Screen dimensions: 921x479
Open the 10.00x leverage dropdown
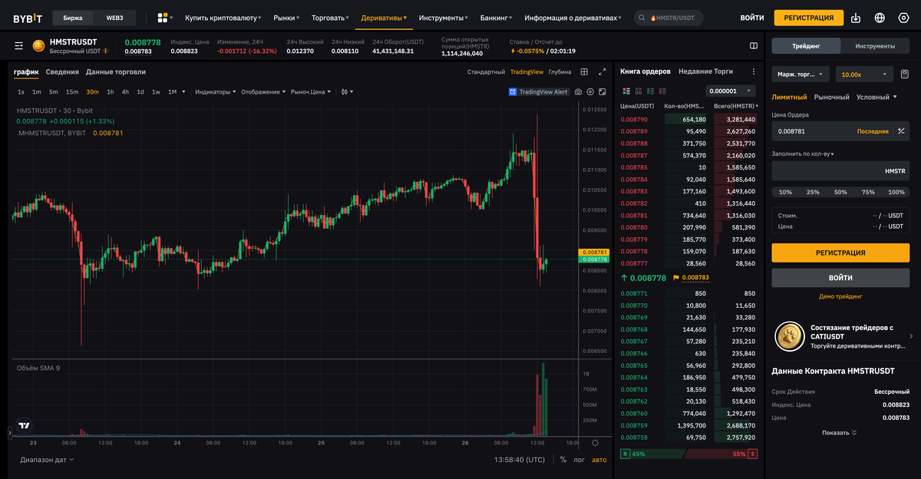tap(864, 74)
